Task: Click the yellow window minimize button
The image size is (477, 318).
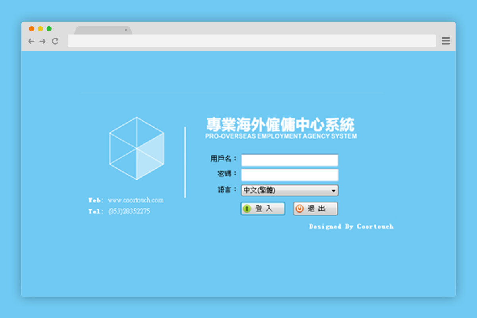Action: click(40, 29)
